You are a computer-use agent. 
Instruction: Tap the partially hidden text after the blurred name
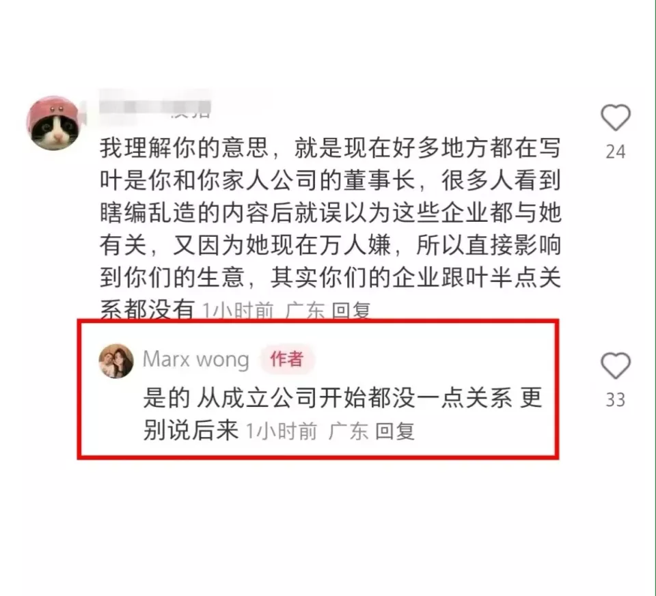pyautogui.click(x=191, y=113)
